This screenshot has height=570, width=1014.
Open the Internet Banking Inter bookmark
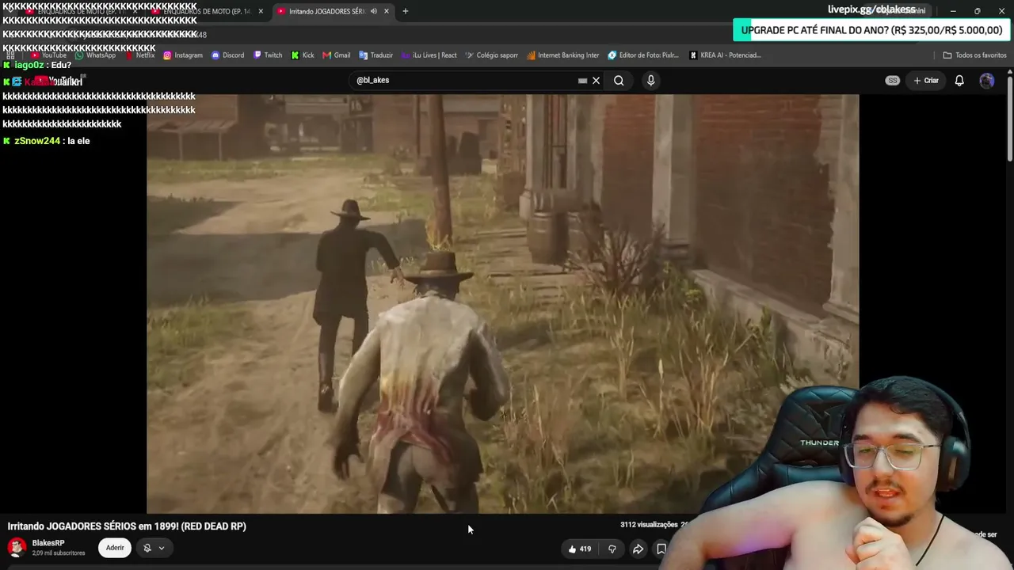click(x=562, y=55)
